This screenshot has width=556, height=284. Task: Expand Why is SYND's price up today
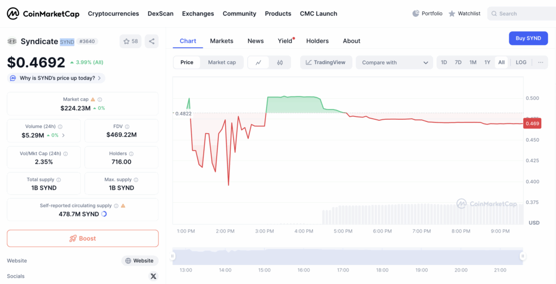click(x=56, y=78)
